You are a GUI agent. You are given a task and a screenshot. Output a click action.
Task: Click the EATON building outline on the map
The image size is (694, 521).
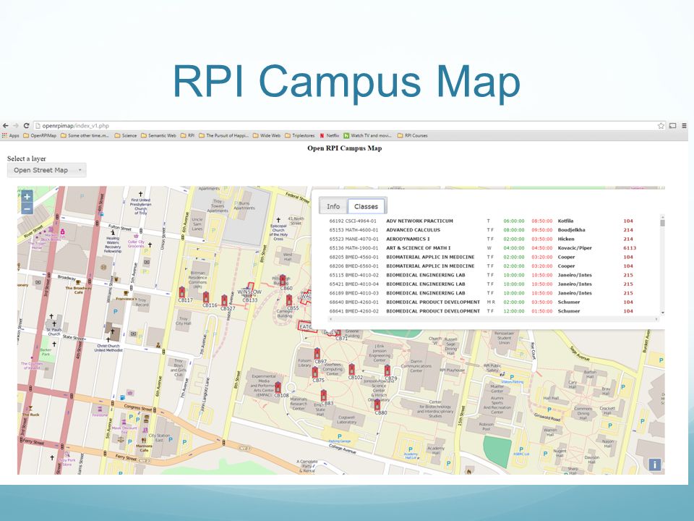point(307,326)
